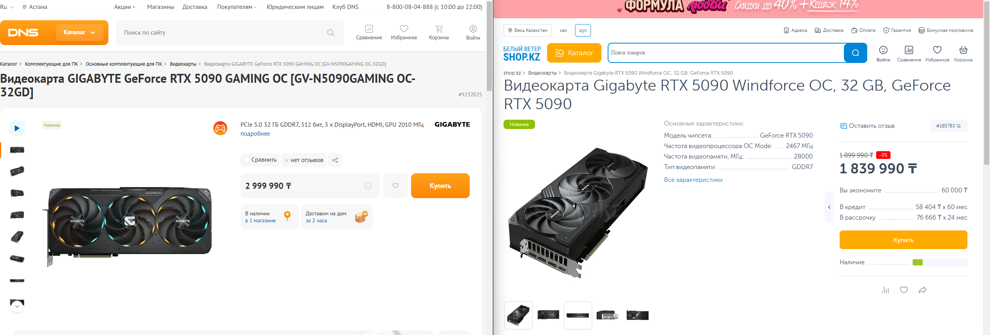Click share icon next to нет отзывов
Screen dimensions: 990x335
(x=335, y=160)
